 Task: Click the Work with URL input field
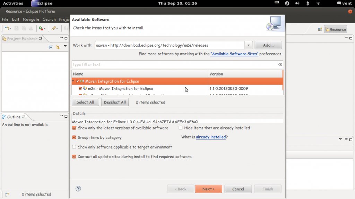(x=170, y=45)
